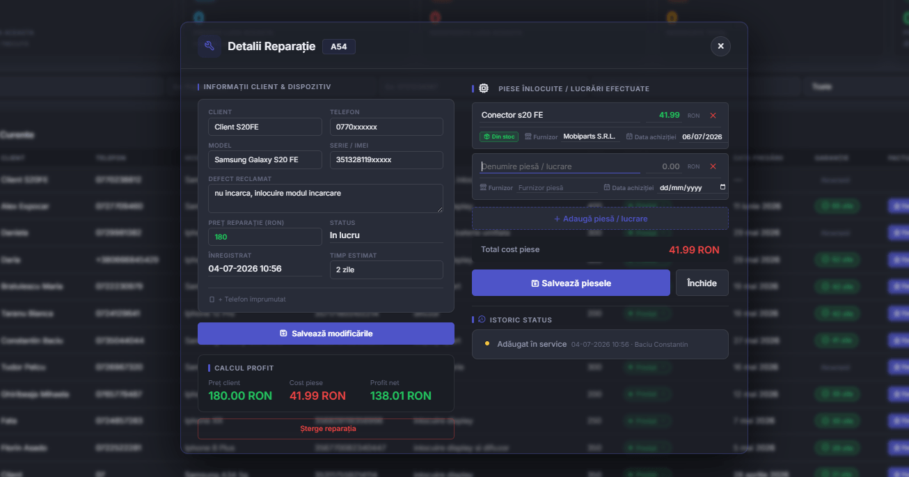Click the Client field with Client S20FE
The image size is (909, 477).
point(265,127)
